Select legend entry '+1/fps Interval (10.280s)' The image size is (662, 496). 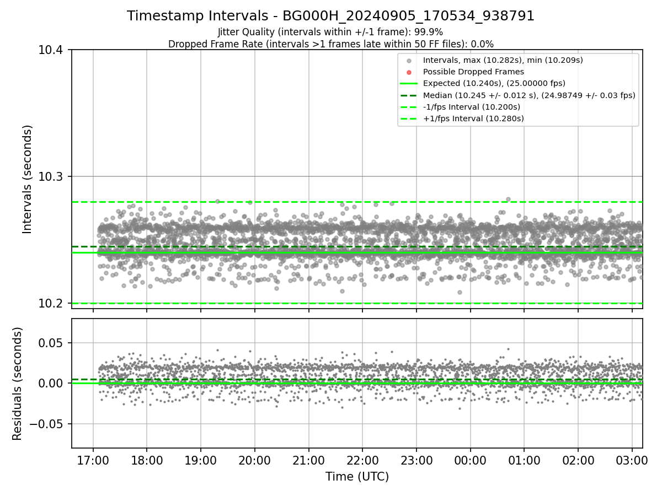pos(473,118)
